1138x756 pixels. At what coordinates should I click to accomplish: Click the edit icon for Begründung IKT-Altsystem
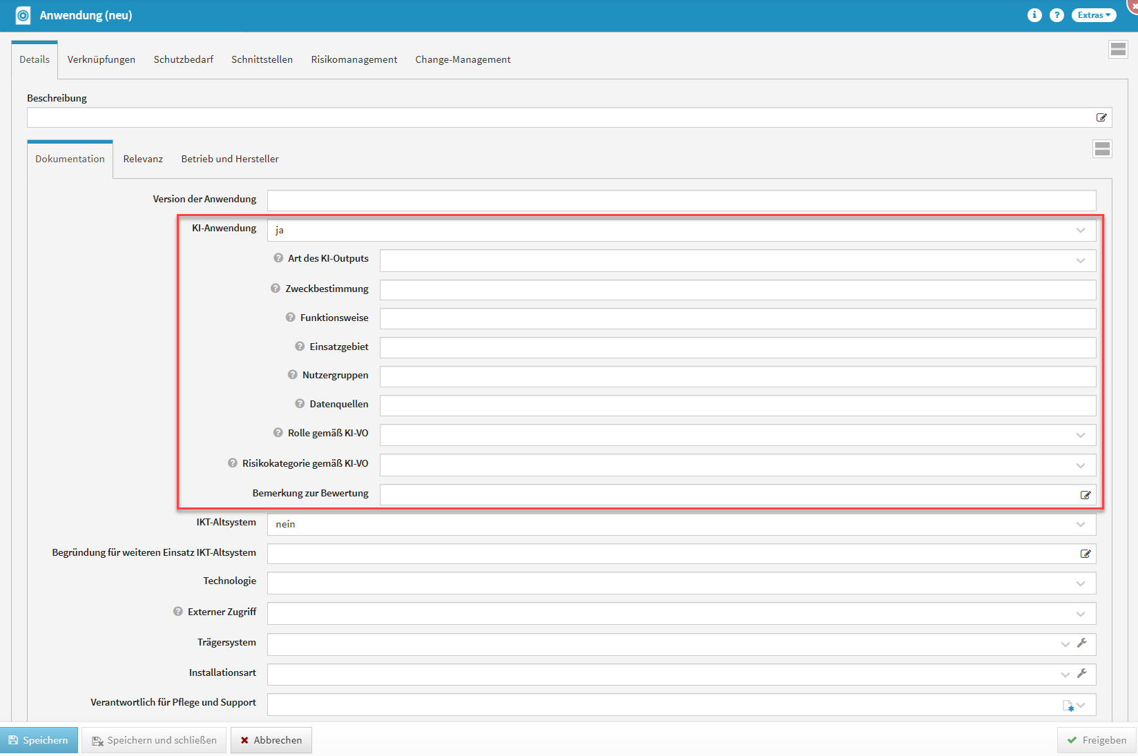coord(1086,554)
